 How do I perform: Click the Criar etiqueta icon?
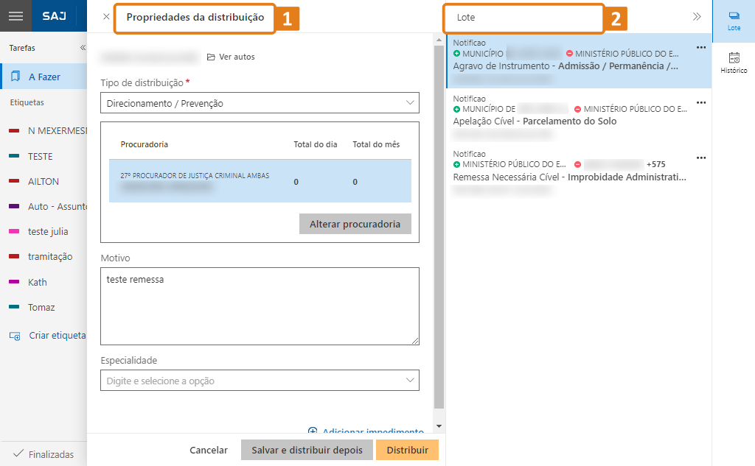[x=15, y=335]
